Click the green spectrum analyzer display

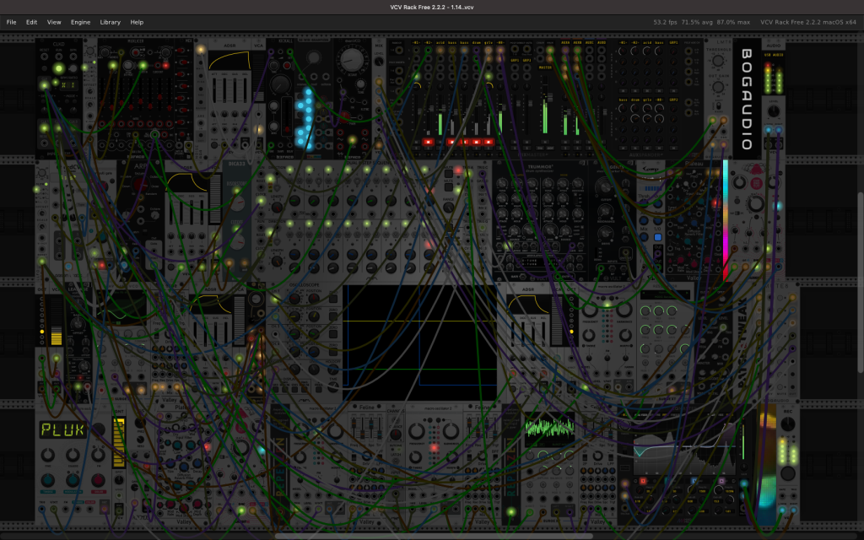549,428
